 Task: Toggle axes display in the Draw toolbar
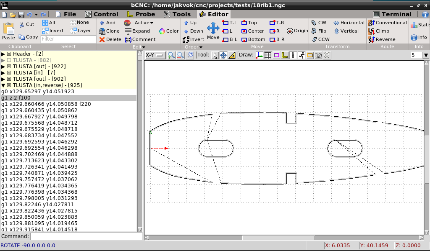coord(259,55)
